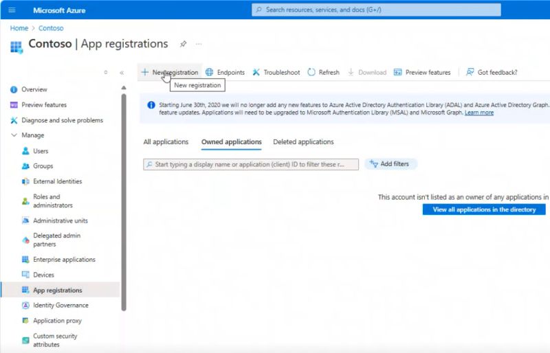Viewport: 550px width, 353px height.
Task: Switch to the Owned applications tab
Action: tap(232, 141)
